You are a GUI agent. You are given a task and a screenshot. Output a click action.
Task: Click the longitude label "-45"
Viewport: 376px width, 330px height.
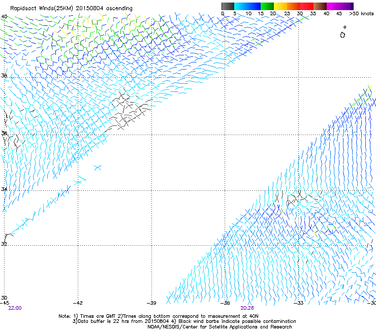(x=4, y=303)
